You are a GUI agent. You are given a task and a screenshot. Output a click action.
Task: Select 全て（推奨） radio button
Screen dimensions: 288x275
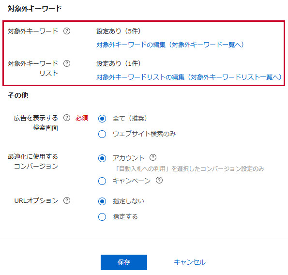click(102, 119)
